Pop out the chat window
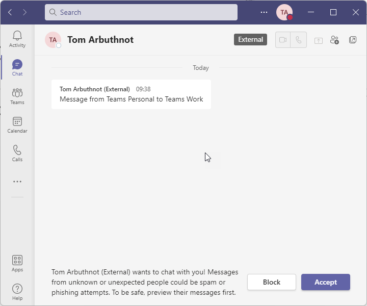Screen dimensions: 367x306 (x=353, y=40)
